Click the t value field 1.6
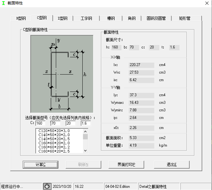This screenshot has width=212, height=190. 174,47
